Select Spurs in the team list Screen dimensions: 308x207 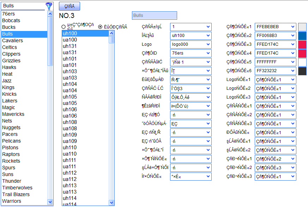24,168
